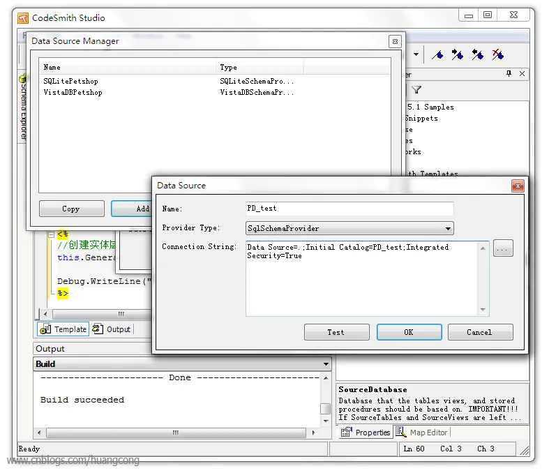Select the SQLitePetshop data source row

71,82
